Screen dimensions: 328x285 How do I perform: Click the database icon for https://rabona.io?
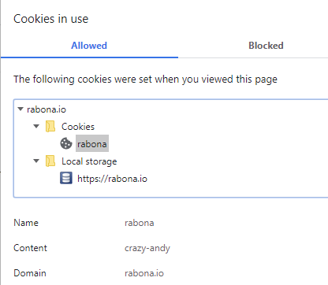[x=66, y=178]
